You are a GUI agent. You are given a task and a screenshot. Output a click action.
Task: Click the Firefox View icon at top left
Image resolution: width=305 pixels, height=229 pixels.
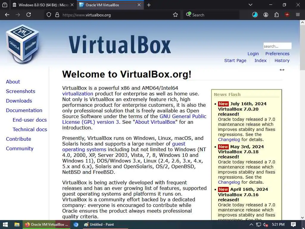5,5
